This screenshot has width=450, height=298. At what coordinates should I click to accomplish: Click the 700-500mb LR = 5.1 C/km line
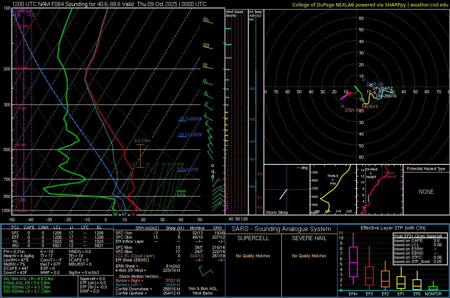click(x=27, y=291)
